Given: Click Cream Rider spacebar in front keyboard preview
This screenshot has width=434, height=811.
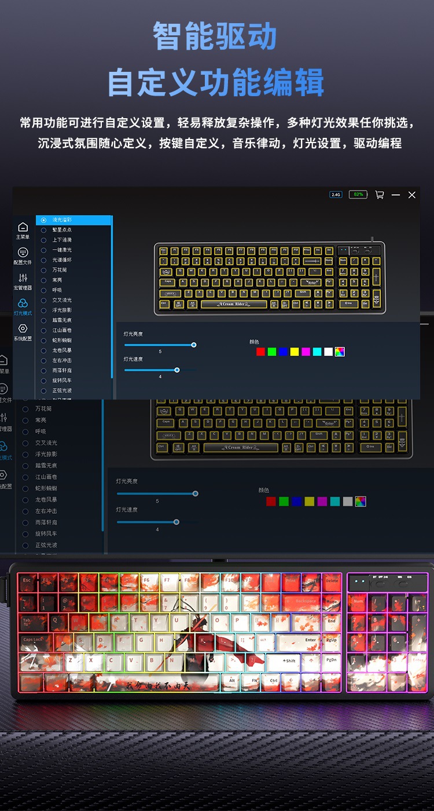Looking at the screenshot, I should (234, 304).
